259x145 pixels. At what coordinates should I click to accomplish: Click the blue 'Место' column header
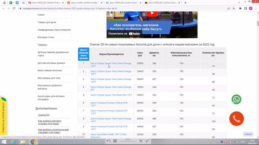click(84, 54)
